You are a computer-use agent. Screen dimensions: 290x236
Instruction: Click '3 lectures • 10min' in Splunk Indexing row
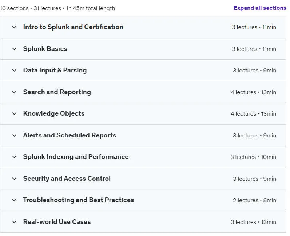pyautogui.click(x=253, y=157)
